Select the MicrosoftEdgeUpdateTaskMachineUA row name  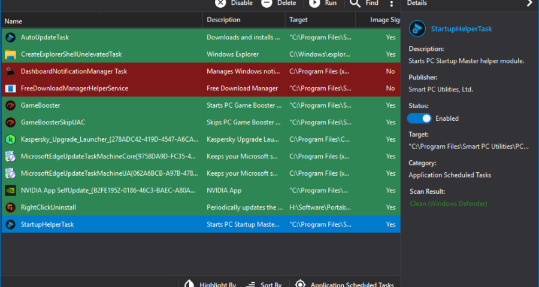tap(110, 173)
